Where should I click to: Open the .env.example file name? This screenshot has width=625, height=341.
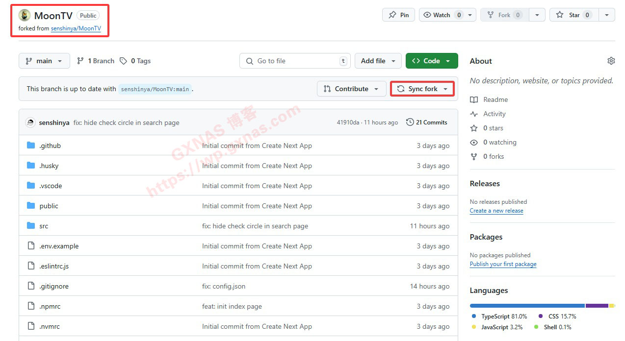click(x=59, y=246)
